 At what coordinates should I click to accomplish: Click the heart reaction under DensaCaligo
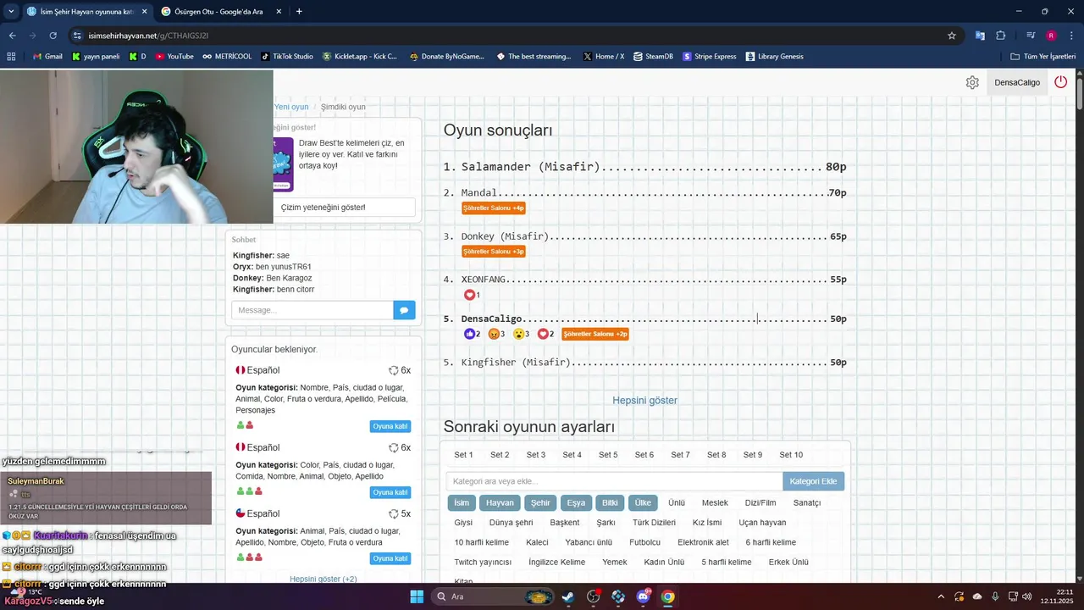pos(543,334)
